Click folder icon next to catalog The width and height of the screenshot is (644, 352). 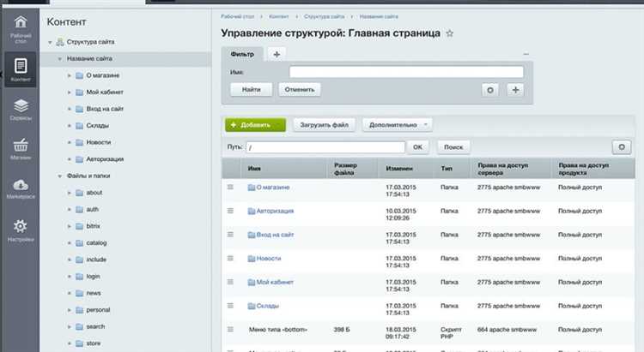pyautogui.click(x=80, y=243)
